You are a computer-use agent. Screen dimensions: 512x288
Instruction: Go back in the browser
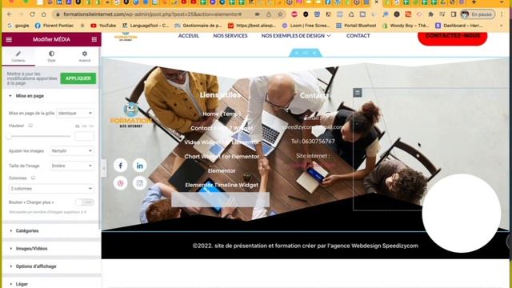coord(10,14)
